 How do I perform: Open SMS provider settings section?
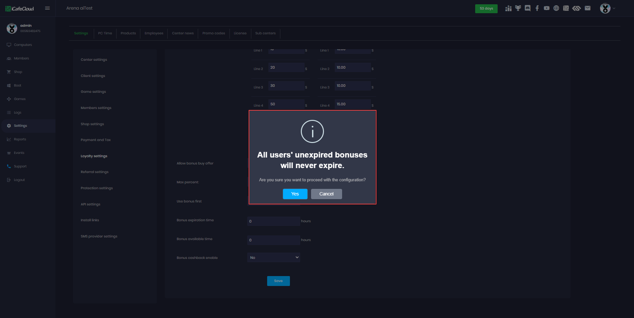99,236
